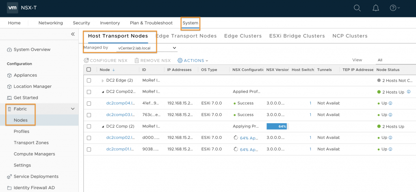The image size is (416, 192).
Task: Click info icon next to dc2comp04 Up status
Action: coord(390,103)
